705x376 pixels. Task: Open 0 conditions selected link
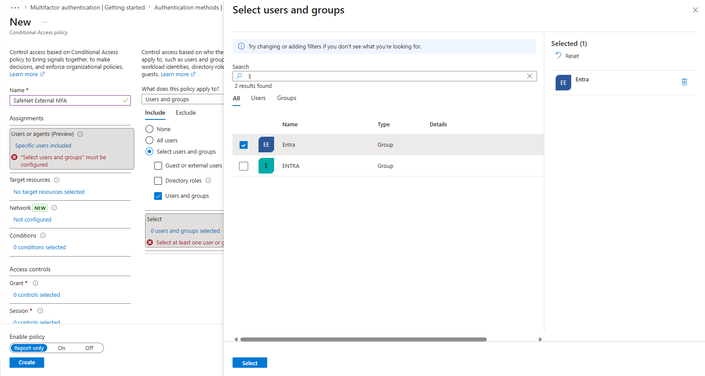tap(39, 247)
